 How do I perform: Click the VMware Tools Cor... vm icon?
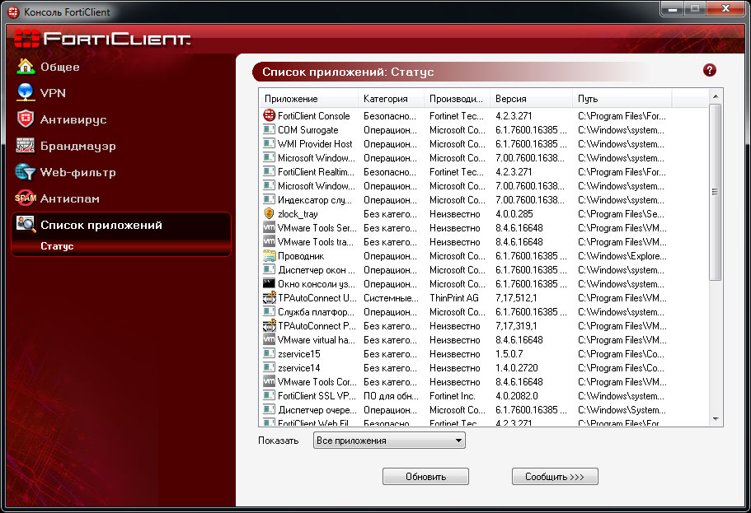point(270,382)
